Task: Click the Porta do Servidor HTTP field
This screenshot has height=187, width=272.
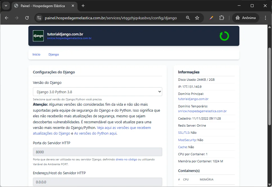Action: (x=98, y=152)
